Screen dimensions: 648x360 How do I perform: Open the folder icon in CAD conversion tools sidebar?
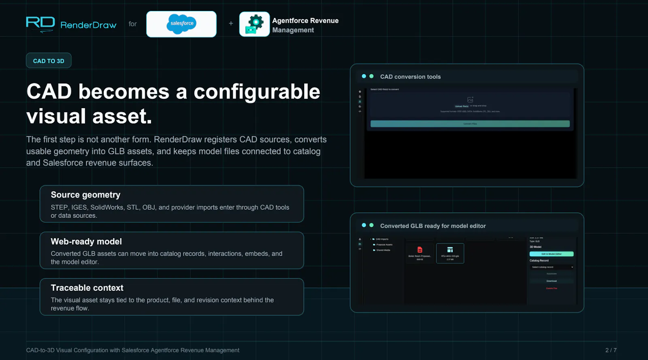tap(360, 107)
